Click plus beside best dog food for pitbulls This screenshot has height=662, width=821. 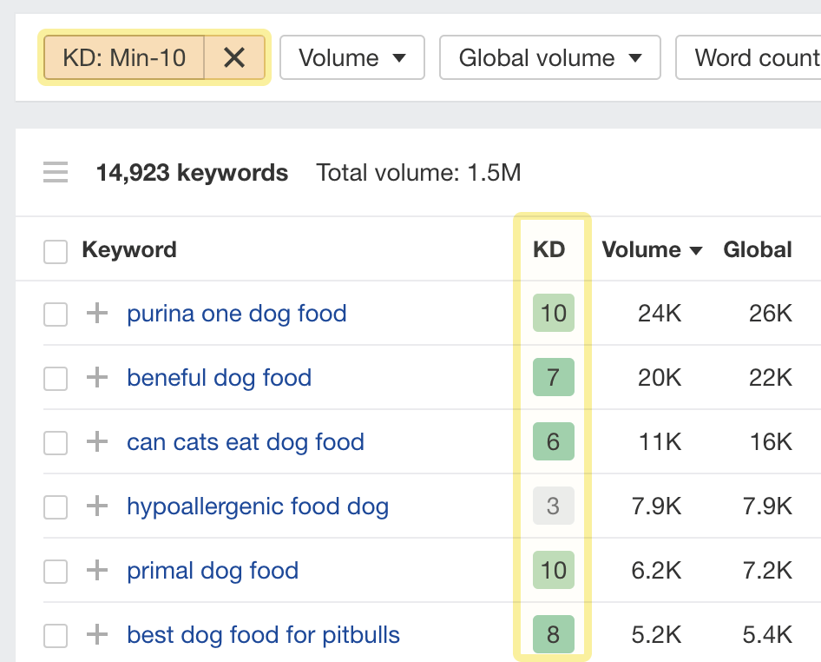[97, 635]
